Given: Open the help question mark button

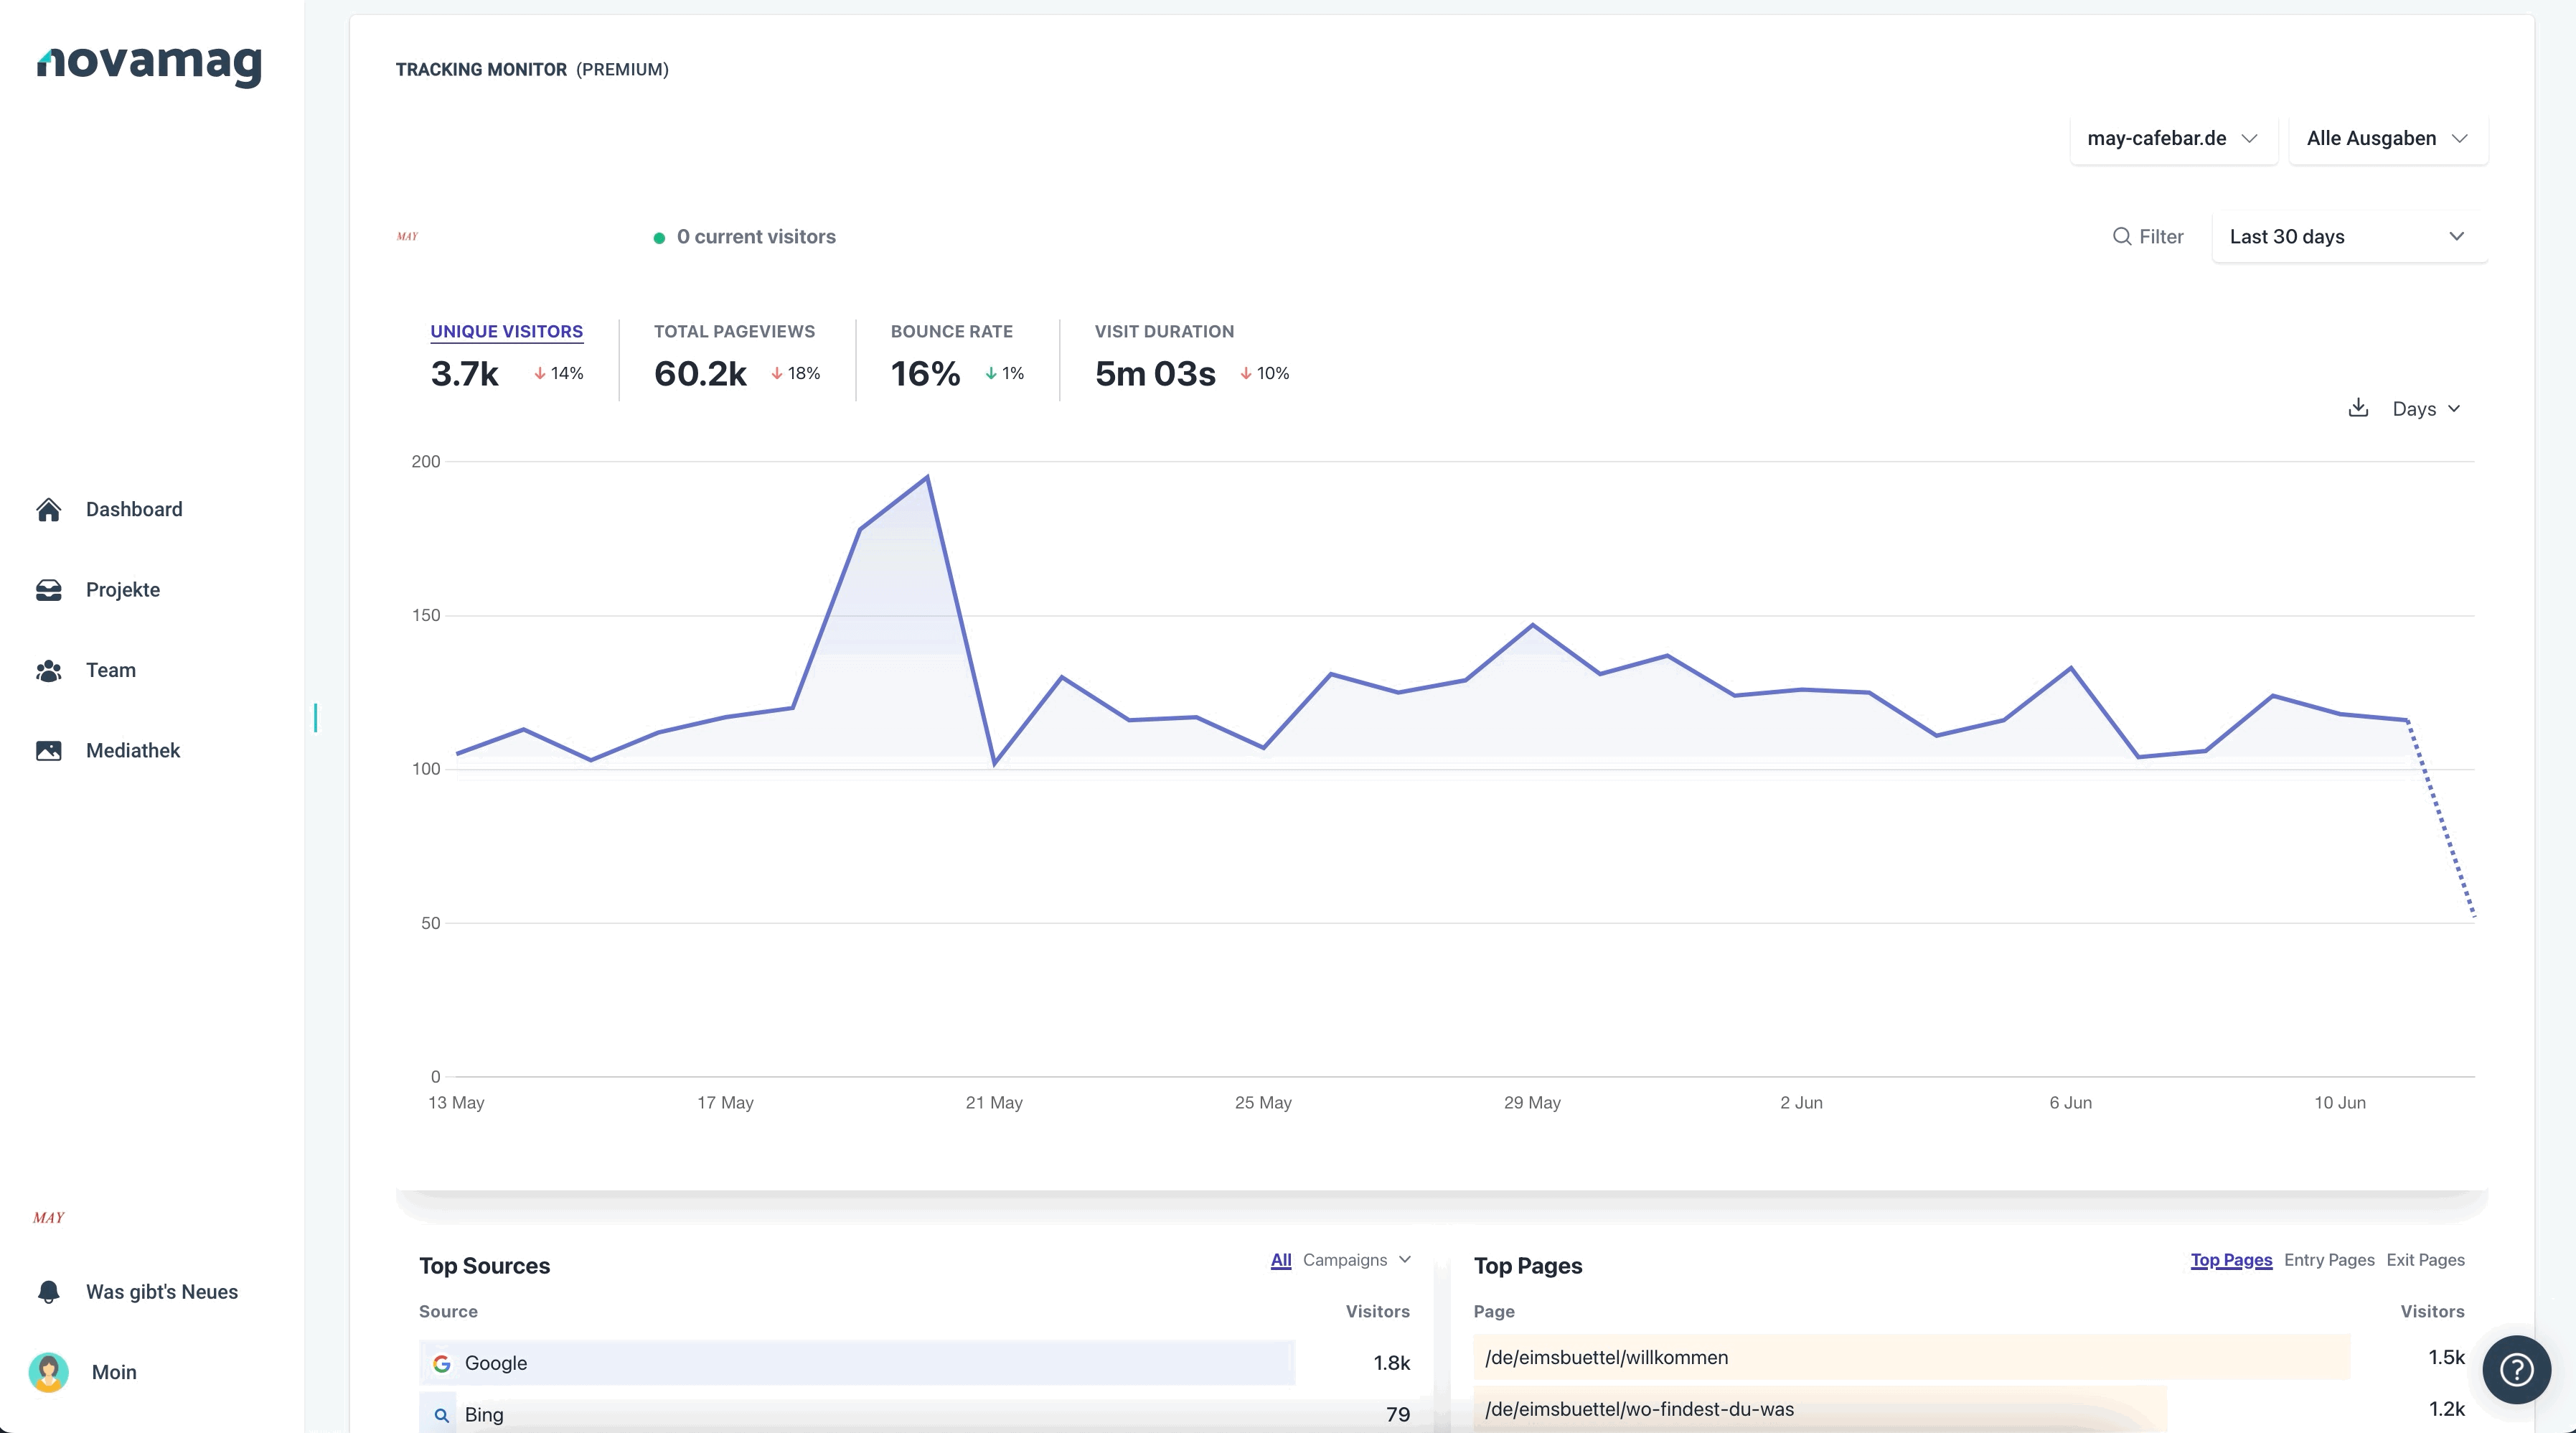Looking at the screenshot, I should click(2516, 1369).
